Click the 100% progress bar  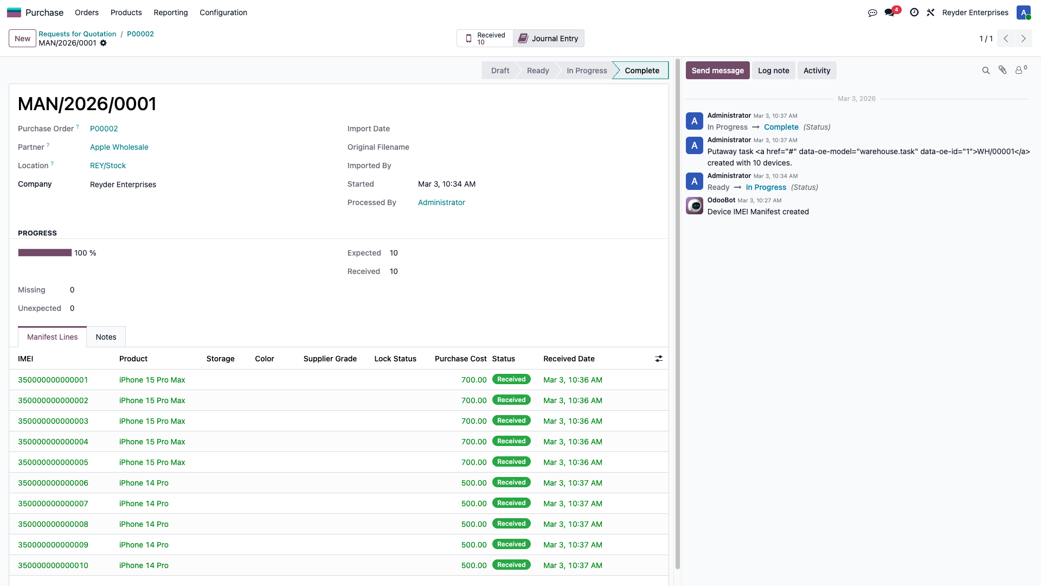[45, 253]
